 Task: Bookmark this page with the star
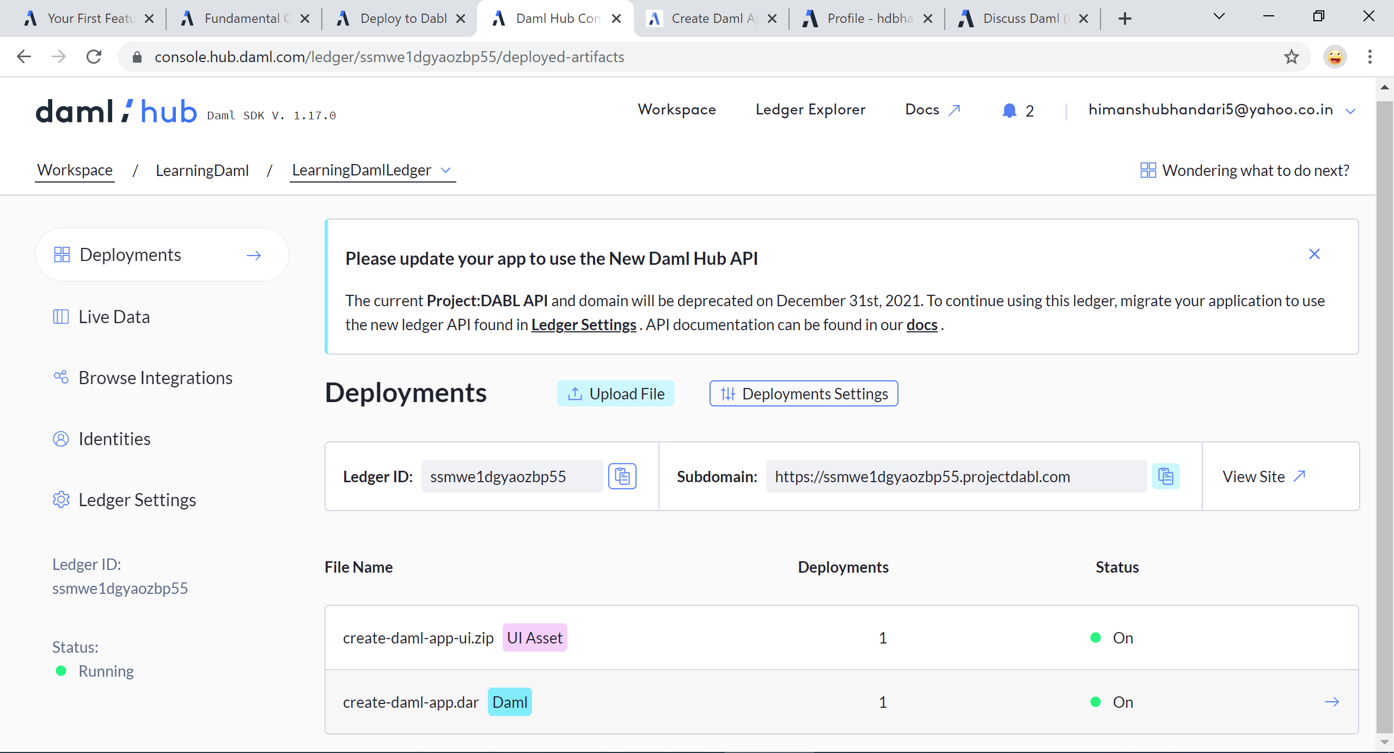tap(1291, 57)
